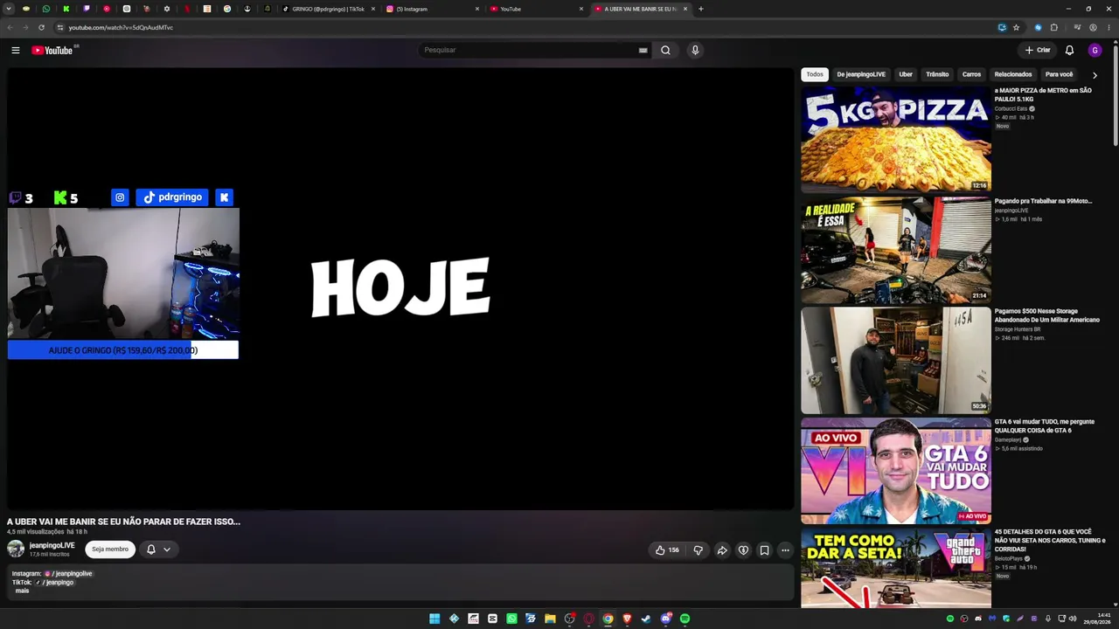This screenshot has width=1119, height=629.
Task: Open Steam from the taskbar
Action: pyautogui.click(x=646, y=619)
